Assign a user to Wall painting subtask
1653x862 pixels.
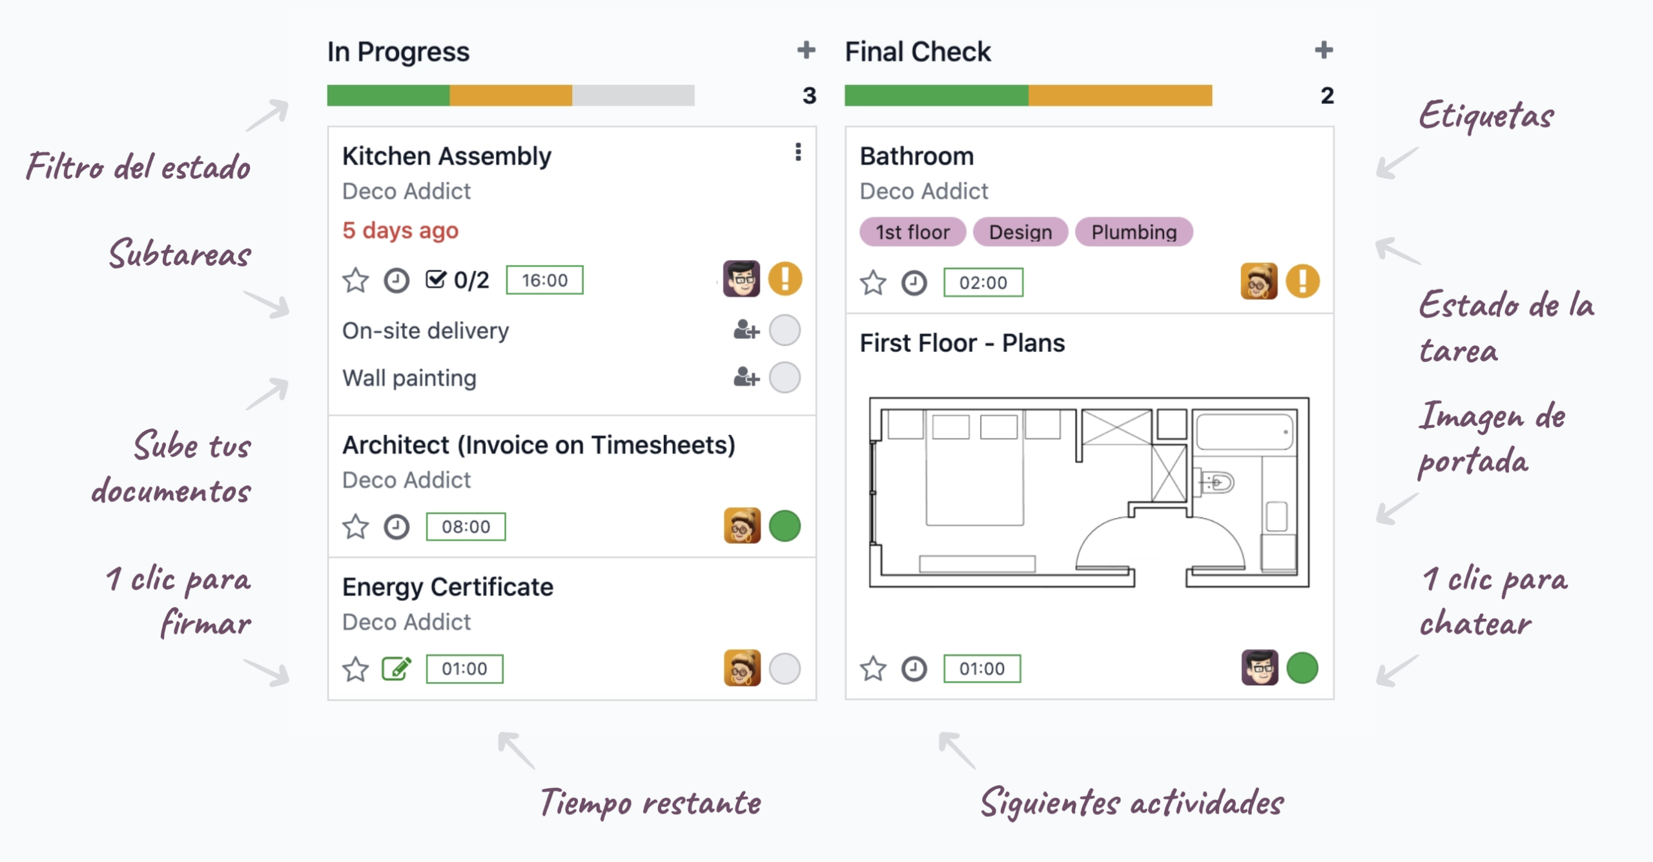746,377
